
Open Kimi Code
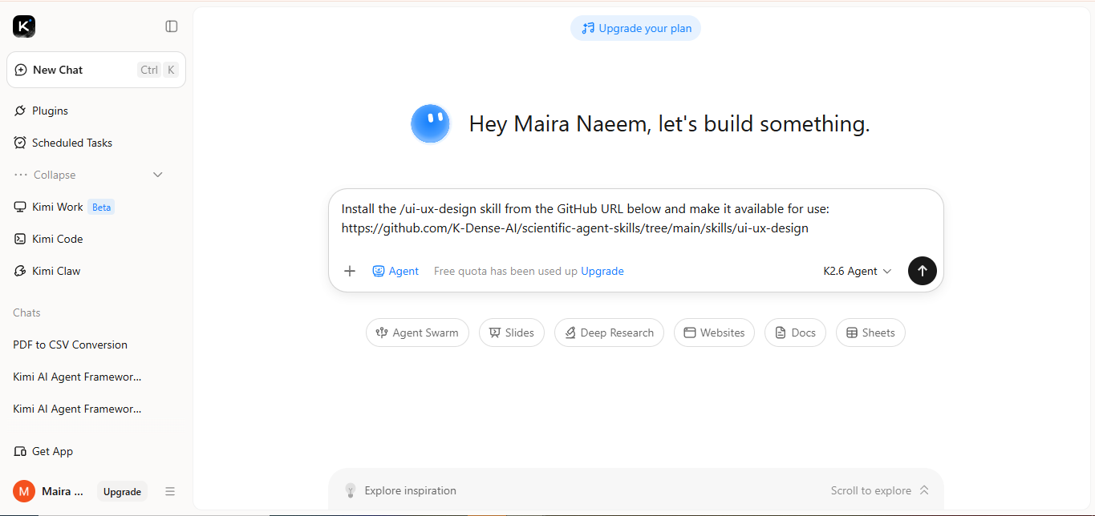click(96, 239)
